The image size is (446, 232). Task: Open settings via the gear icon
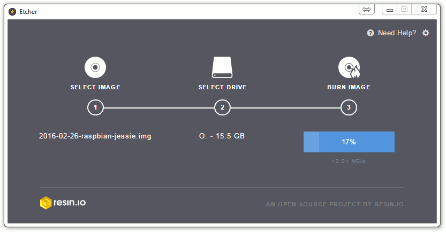point(426,33)
